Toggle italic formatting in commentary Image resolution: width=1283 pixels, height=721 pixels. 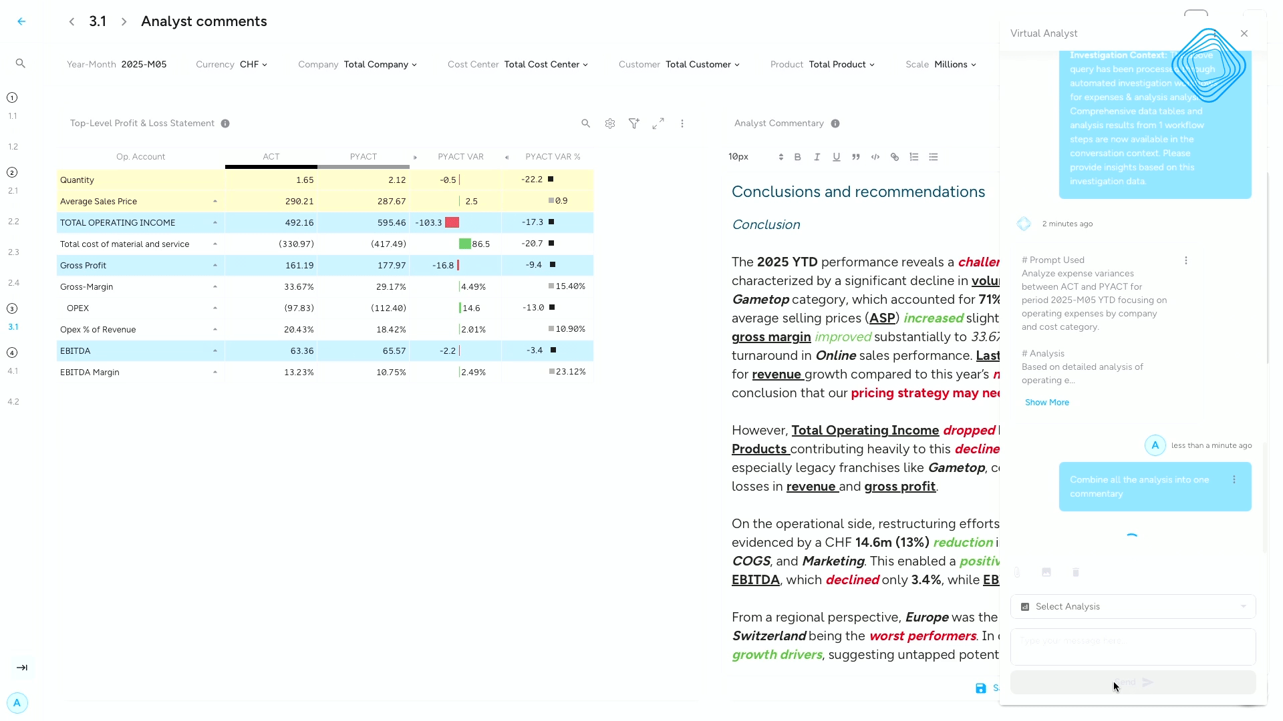(817, 157)
